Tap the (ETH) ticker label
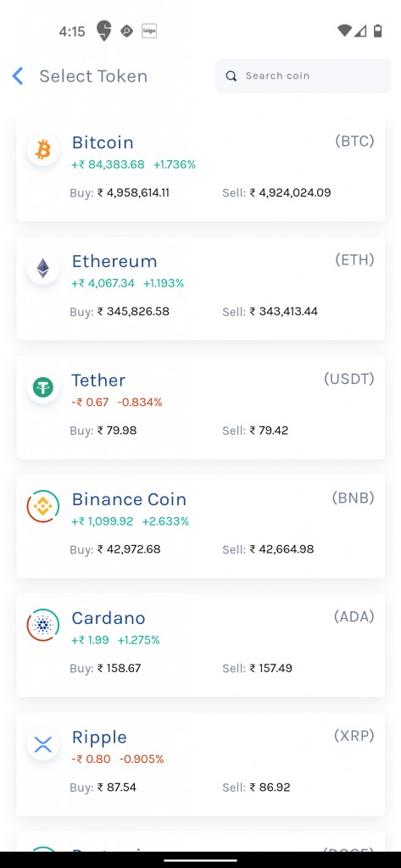Screen dimensions: 401x868 coord(354,259)
